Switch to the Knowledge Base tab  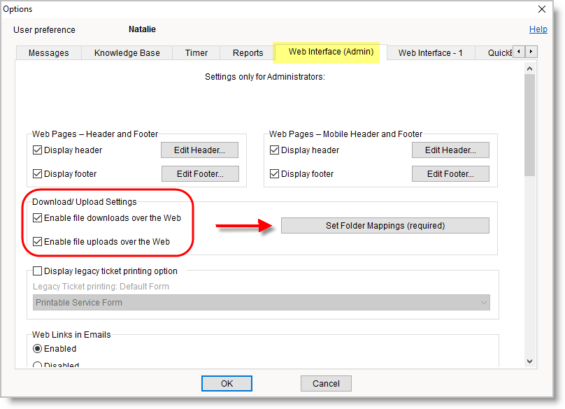[127, 53]
